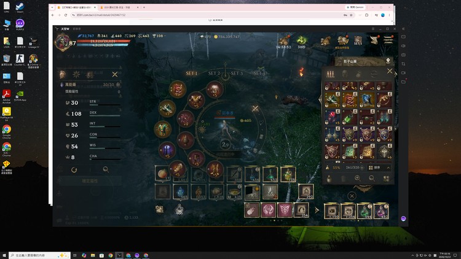Open the 14:33:32 timer event icon

[x=284, y=42]
